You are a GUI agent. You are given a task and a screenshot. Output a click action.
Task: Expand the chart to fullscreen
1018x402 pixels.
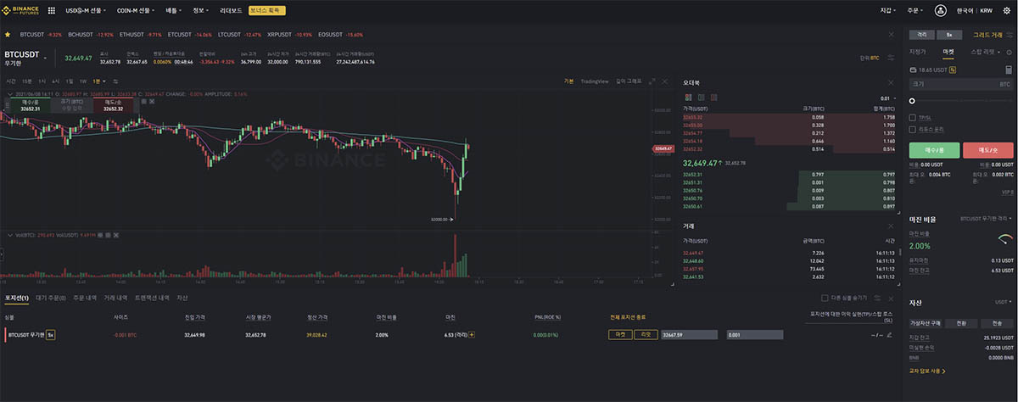[652, 81]
